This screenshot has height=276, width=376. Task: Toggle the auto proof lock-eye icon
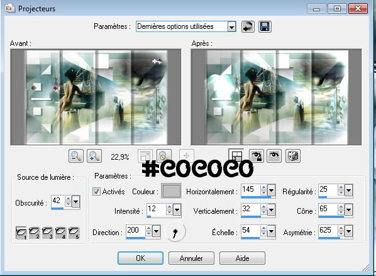click(x=257, y=156)
